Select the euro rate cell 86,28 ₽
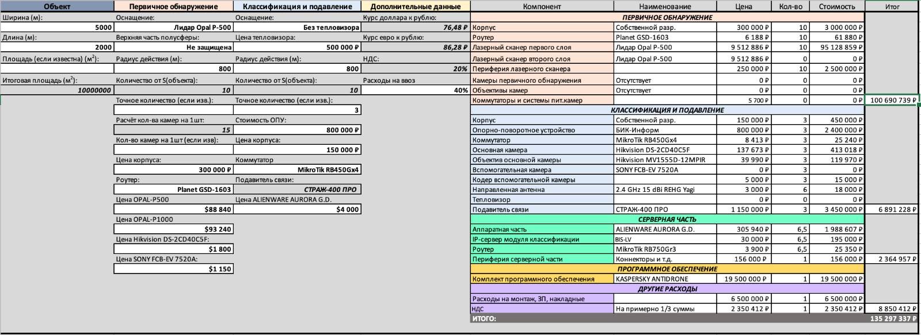 (x=416, y=47)
